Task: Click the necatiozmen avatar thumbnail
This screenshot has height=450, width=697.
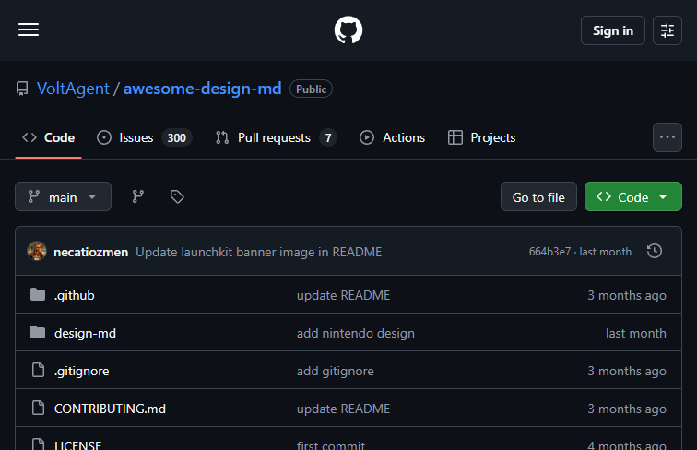Action: pyautogui.click(x=37, y=251)
